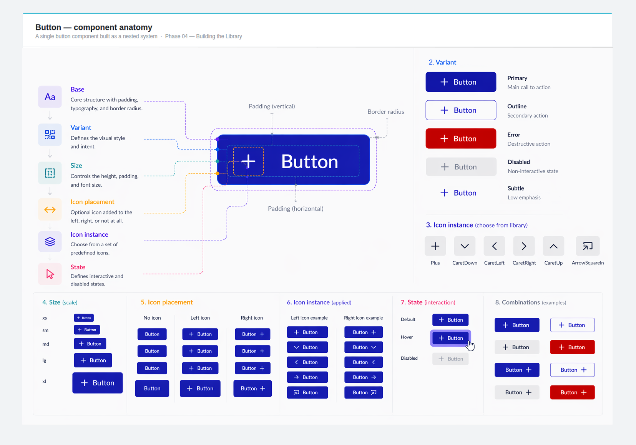Pick the CaretLeft icon from the icon set
Image resolution: width=636 pixels, height=445 pixels.
494,246
